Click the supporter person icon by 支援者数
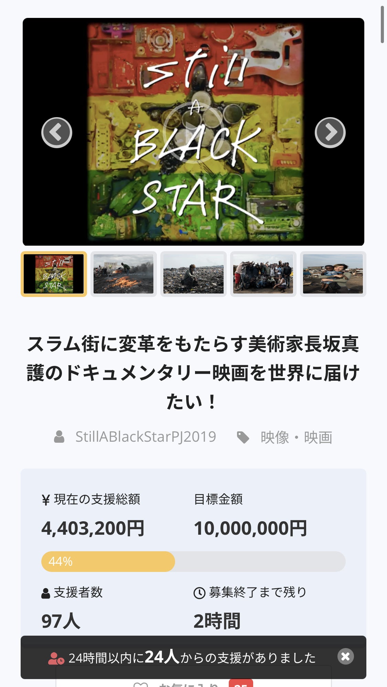The height and width of the screenshot is (687, 387). (x=45, y=593)
